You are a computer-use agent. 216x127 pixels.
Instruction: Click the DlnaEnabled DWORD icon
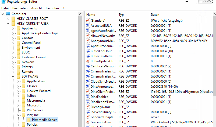88,97
